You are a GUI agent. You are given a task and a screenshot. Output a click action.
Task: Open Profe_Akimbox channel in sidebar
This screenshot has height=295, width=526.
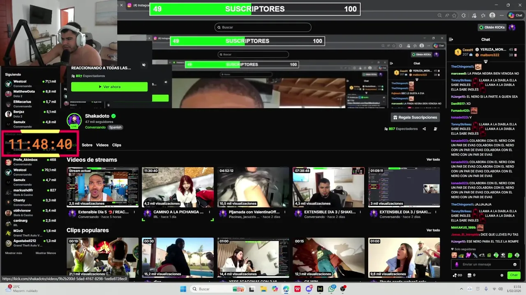pos(30,162)
